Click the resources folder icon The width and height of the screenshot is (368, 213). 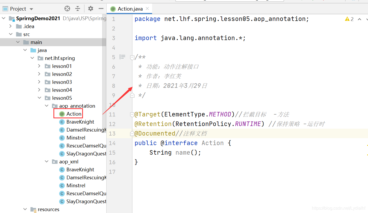[x=33, y=210]
